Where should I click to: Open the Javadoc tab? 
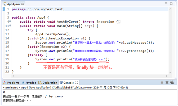pyautogui.click(x=29, y=83)
